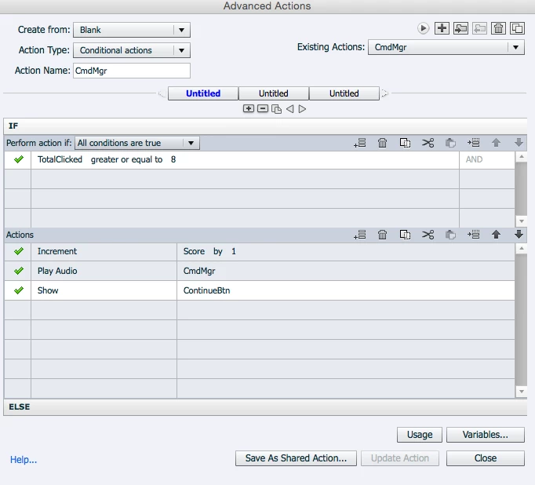
Task: Move condition down in IF toolbar
Action: pyautogui.click(x=519, y=143)
